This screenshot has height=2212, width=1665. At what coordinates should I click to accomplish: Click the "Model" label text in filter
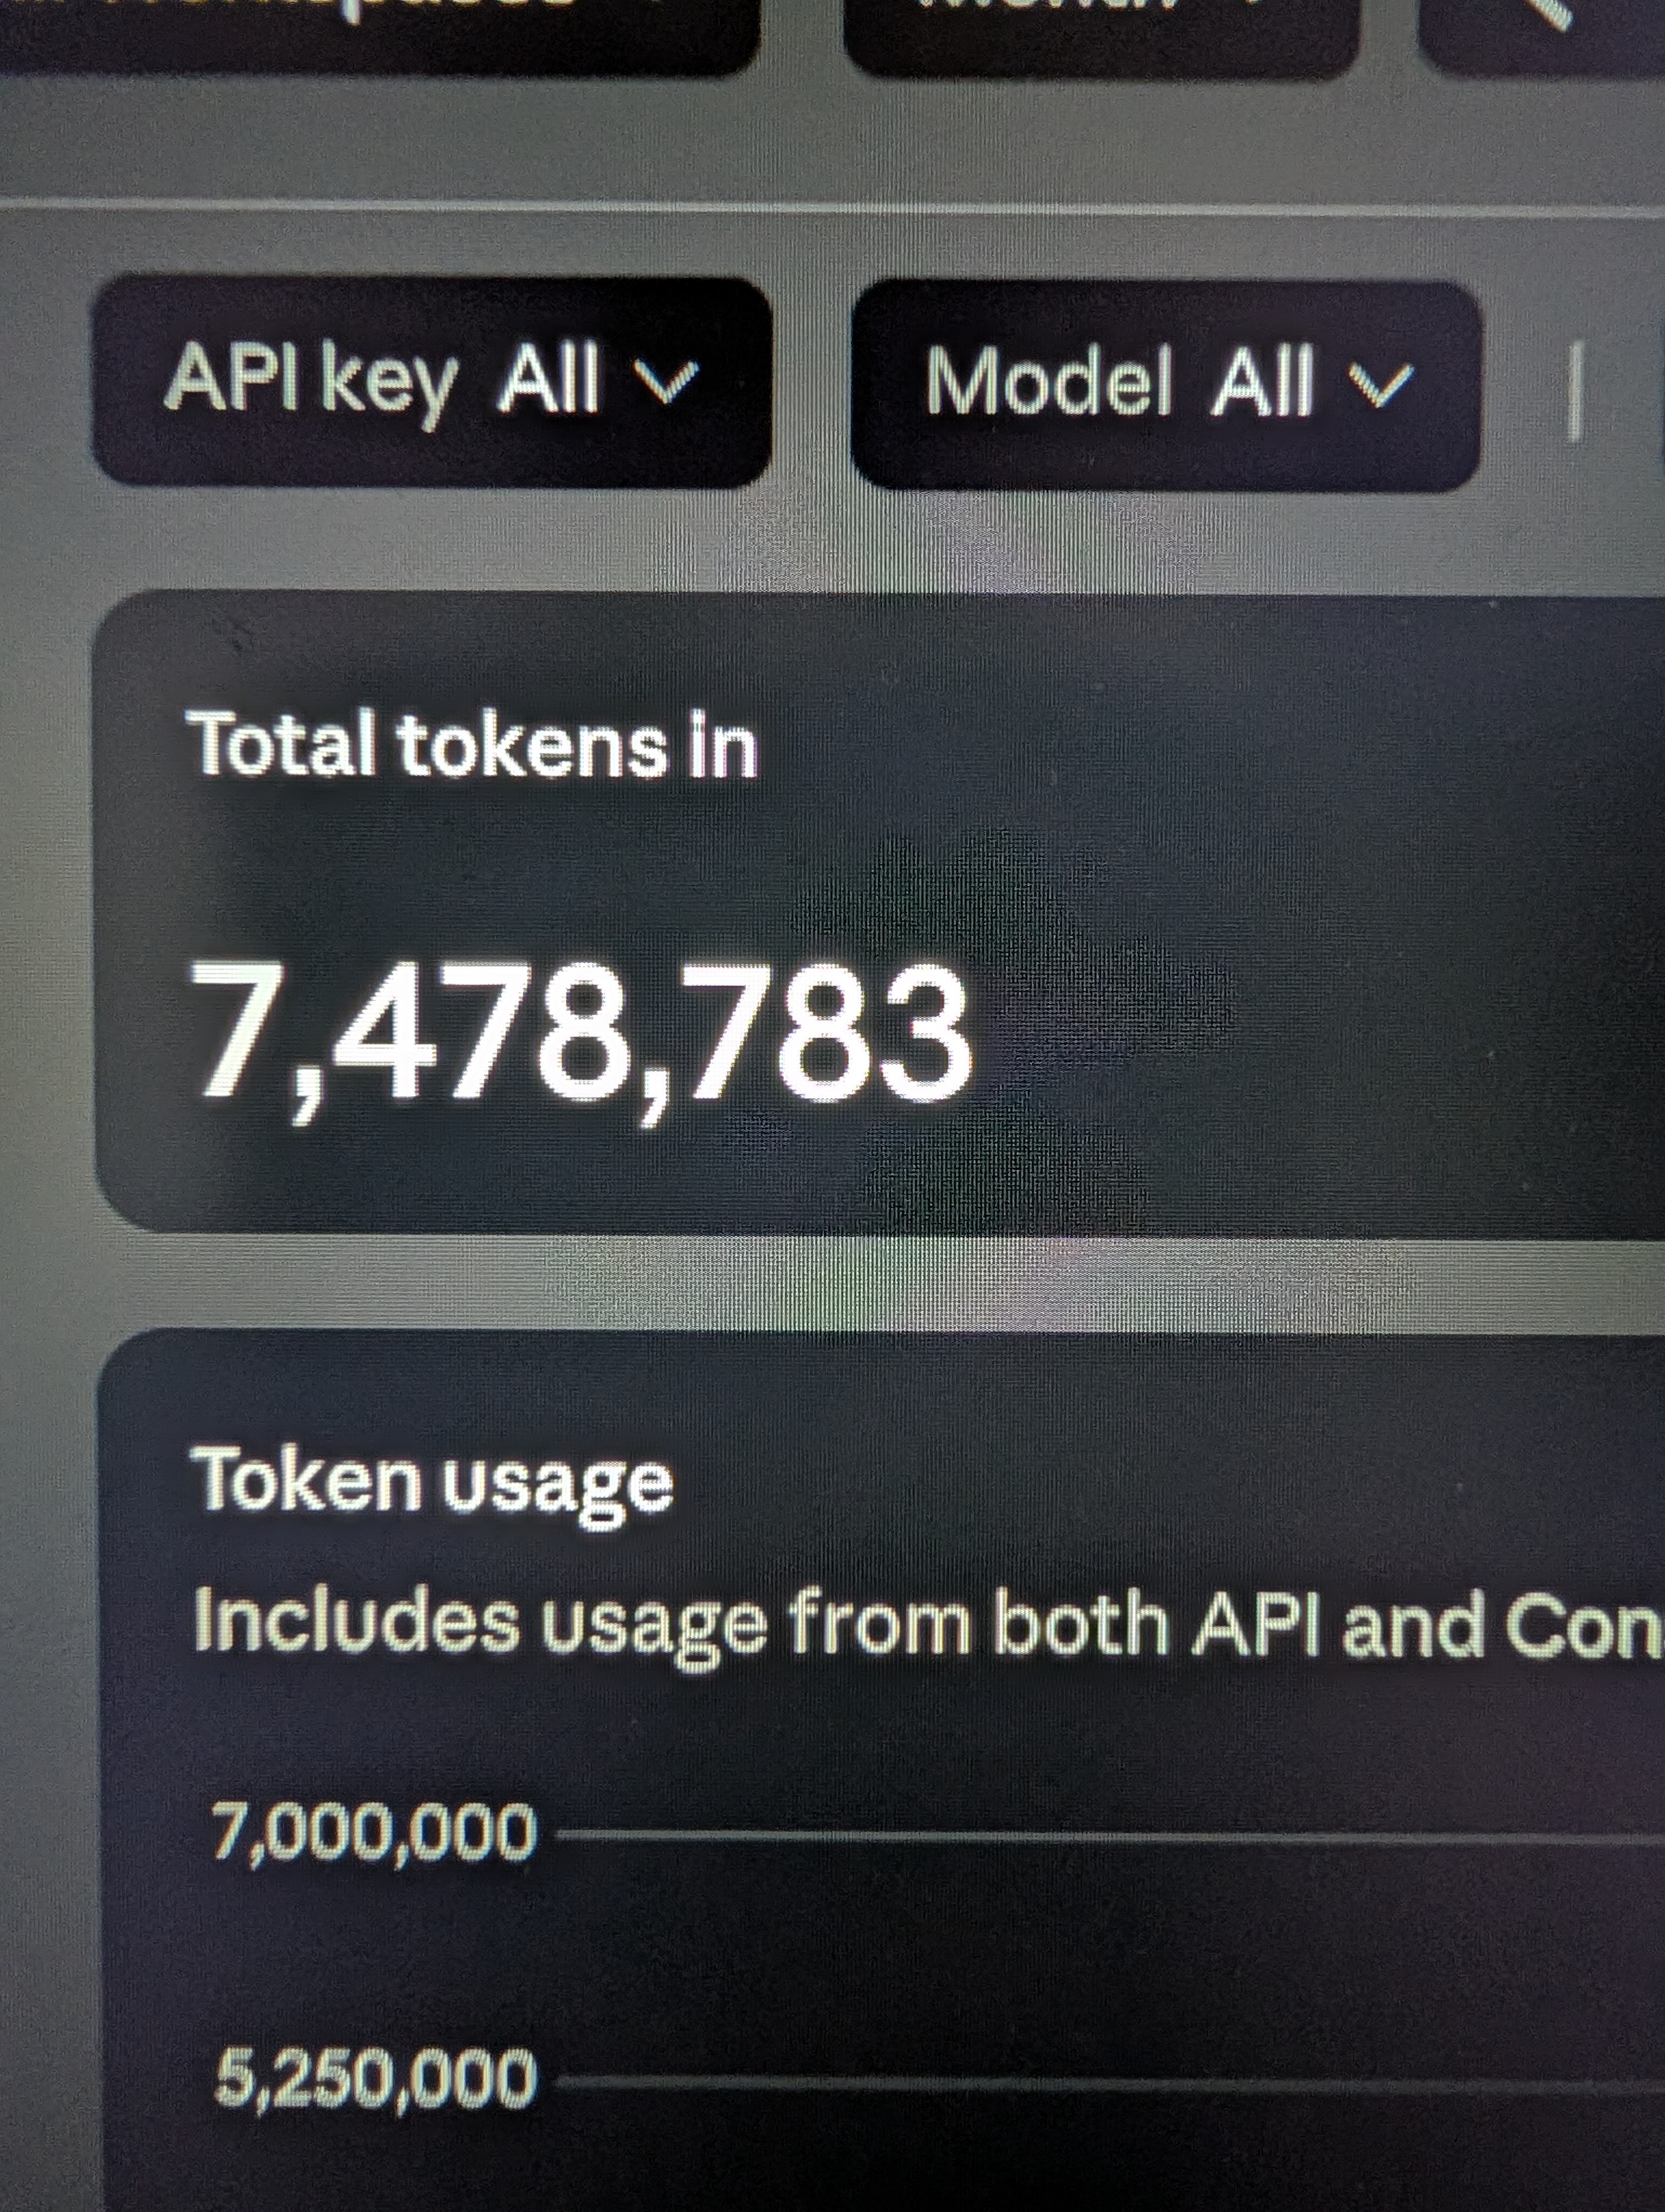click(1047, 383)
